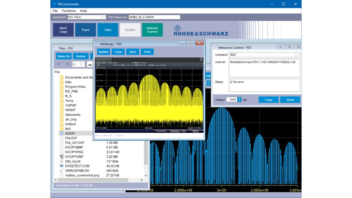
Task: Click the ISM_log.txt text file icon
Action: click(62, 161)
